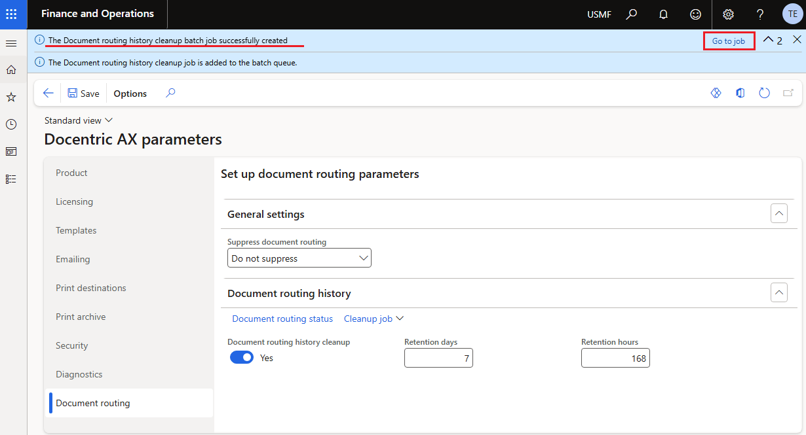Screen dimensions: 806x435
Task: Click the Retention days input field
Action: pos(438,358)
